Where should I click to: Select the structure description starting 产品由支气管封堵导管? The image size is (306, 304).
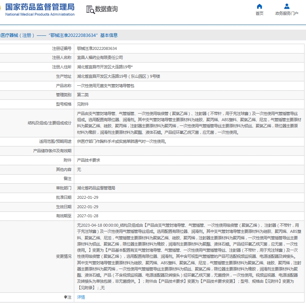click(x=189, y=123)
